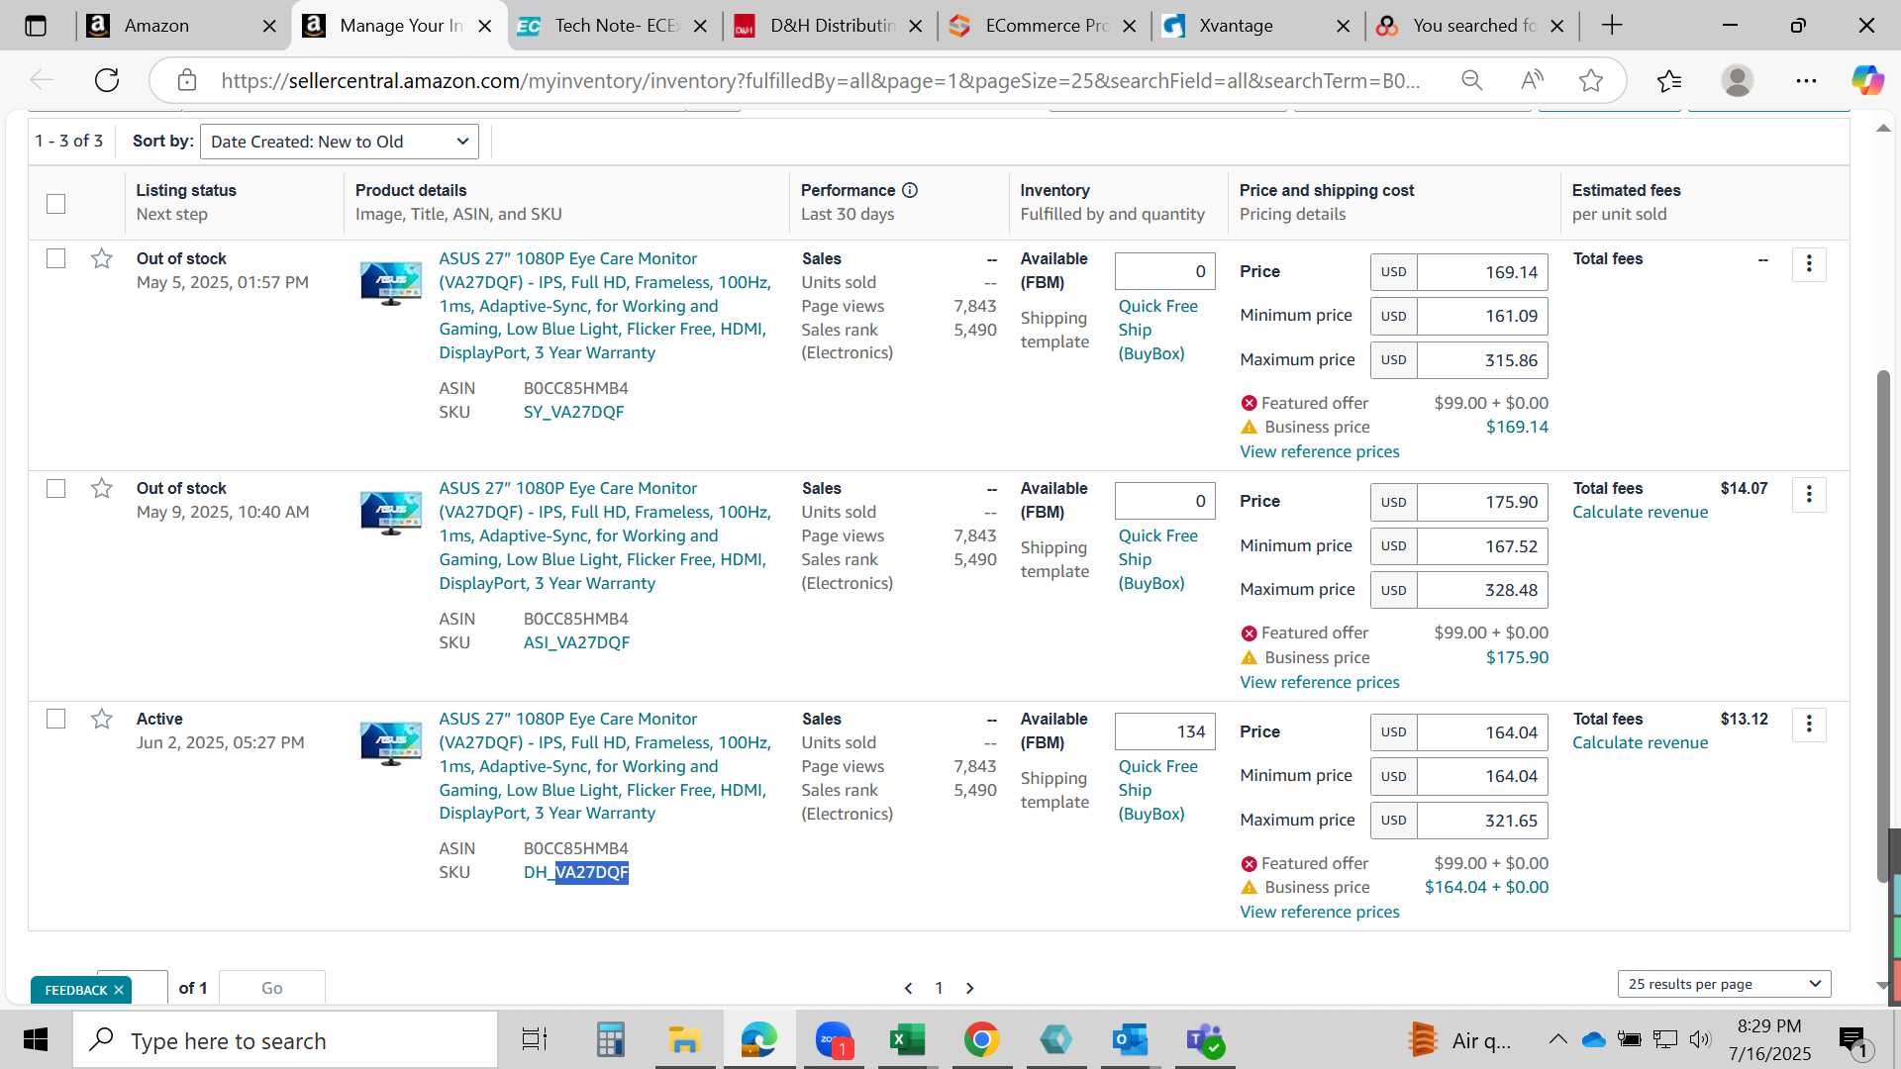The width and height of the screenshot is (1901, 1069).
Task: Open the favorites list icon
Action: 1669,80
